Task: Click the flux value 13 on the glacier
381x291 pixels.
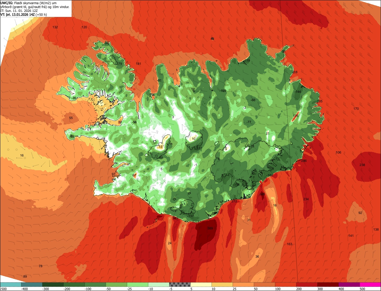Action: [161, 147]
